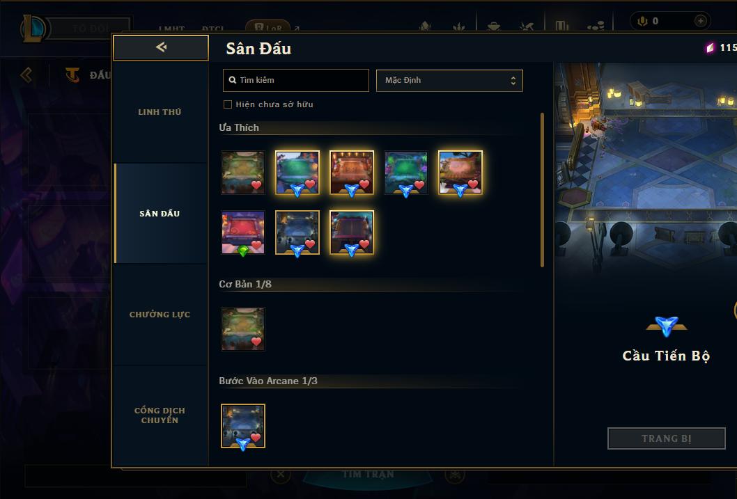This screenshot has width=737, height=499.
Task: Click heart on red arena thumbnail
Action: (x=256, y=244)
